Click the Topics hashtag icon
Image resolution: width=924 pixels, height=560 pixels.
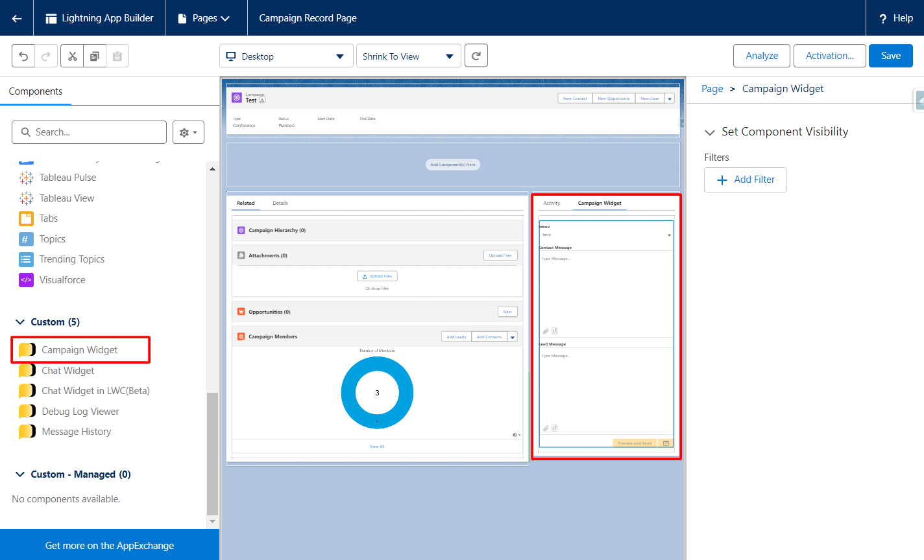pos(26,239)
